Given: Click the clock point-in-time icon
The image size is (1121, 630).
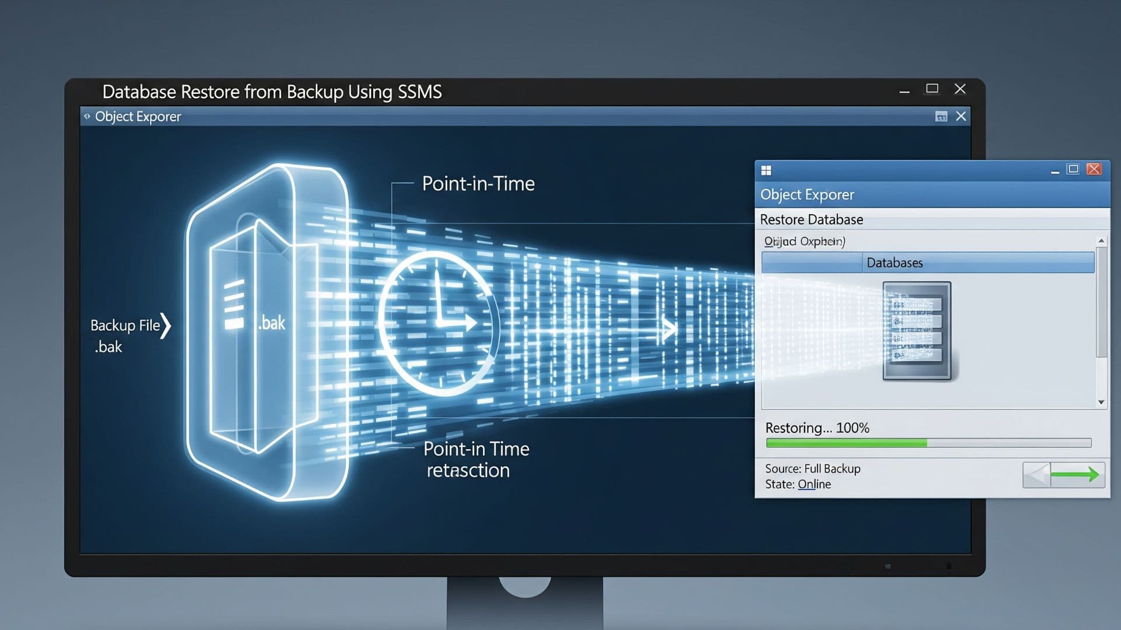Looking at the screenshot, I should pos(438,324).
